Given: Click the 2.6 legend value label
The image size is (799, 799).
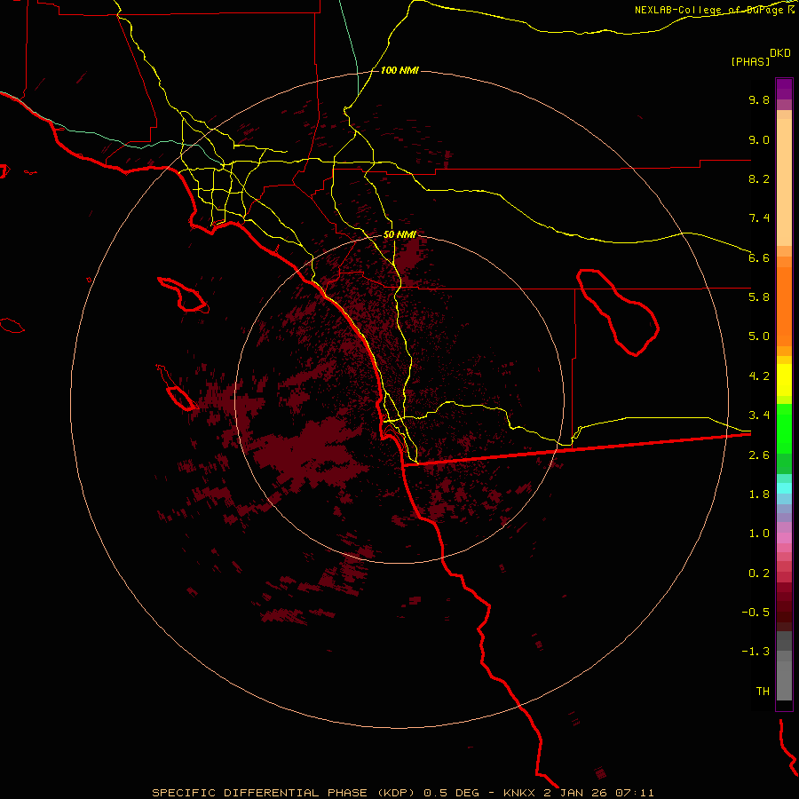Looking at the screenshot, I should 759,455.
